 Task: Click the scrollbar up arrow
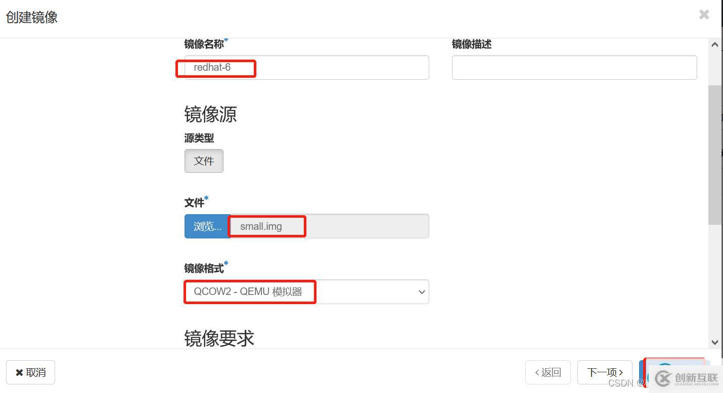[714, 44]
